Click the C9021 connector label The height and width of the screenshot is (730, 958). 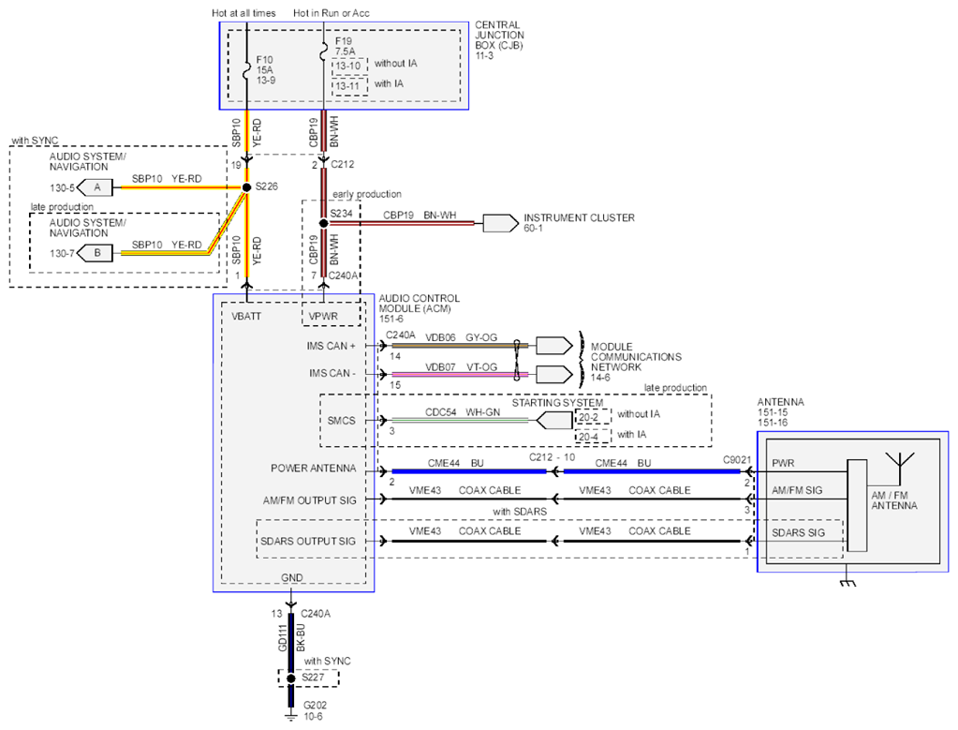(737, 460)
